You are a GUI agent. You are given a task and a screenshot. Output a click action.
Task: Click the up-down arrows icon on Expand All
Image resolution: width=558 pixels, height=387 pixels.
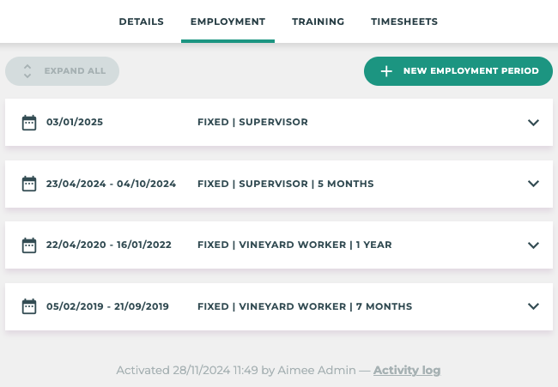coord(27,71)
